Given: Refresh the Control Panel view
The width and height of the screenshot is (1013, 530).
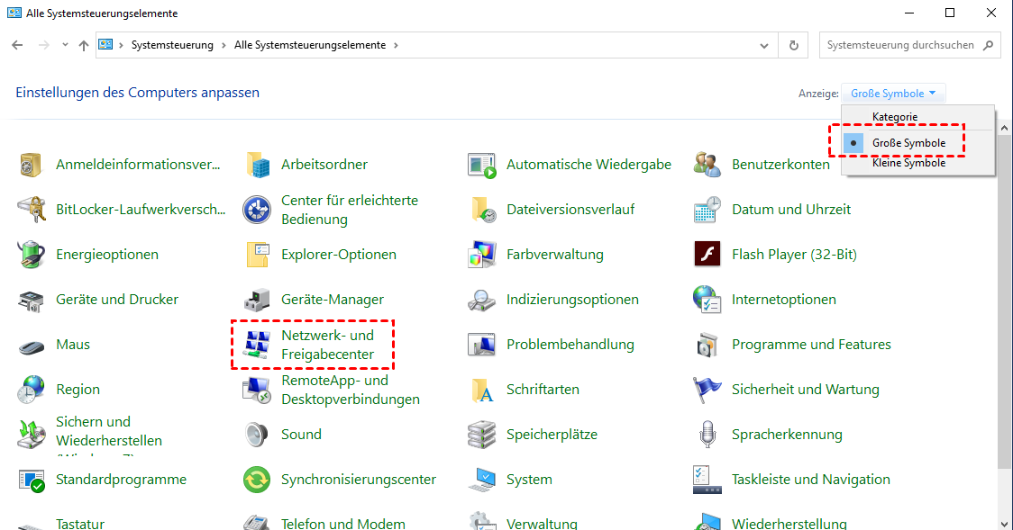Looking at the screenshot, I should pos(793,45).
